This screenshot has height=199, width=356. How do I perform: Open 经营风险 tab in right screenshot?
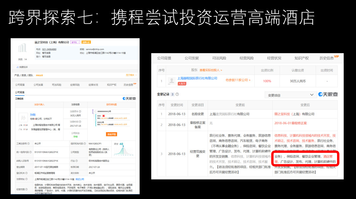coord(247,58)
